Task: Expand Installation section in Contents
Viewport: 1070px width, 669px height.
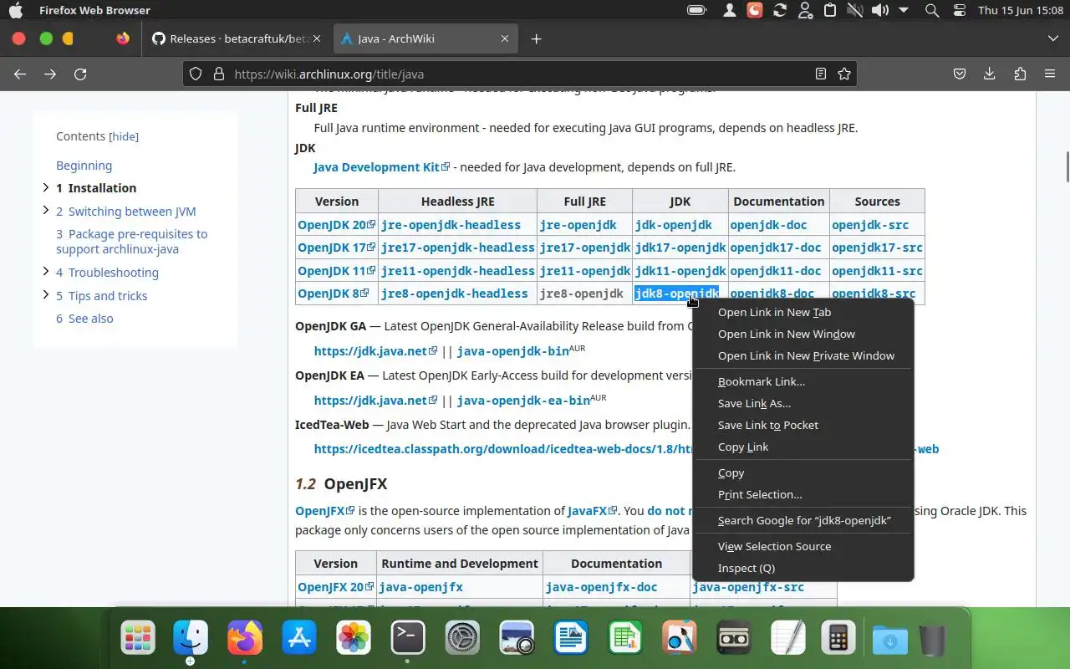Action: [45, 187]
